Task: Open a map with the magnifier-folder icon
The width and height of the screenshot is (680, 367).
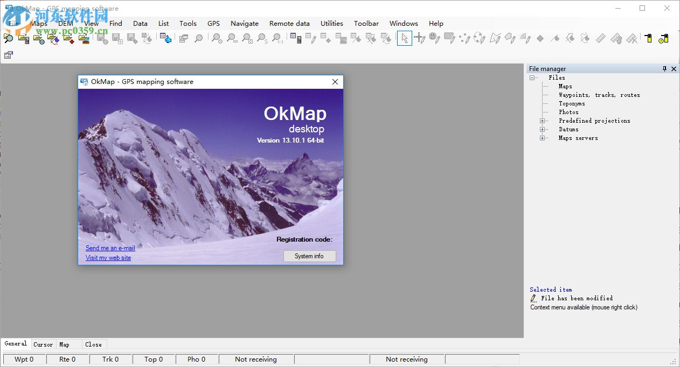Action: coord(8,38)
